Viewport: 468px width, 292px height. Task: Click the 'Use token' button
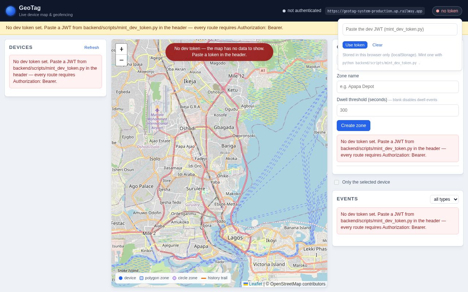coord(355,45)
